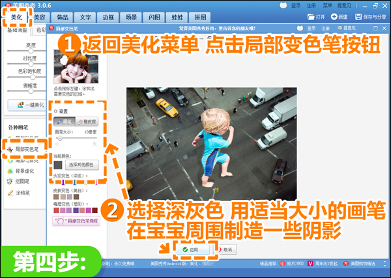
Task: Click 选择其他颜色 to pick another color
Action: coord(82,165)
